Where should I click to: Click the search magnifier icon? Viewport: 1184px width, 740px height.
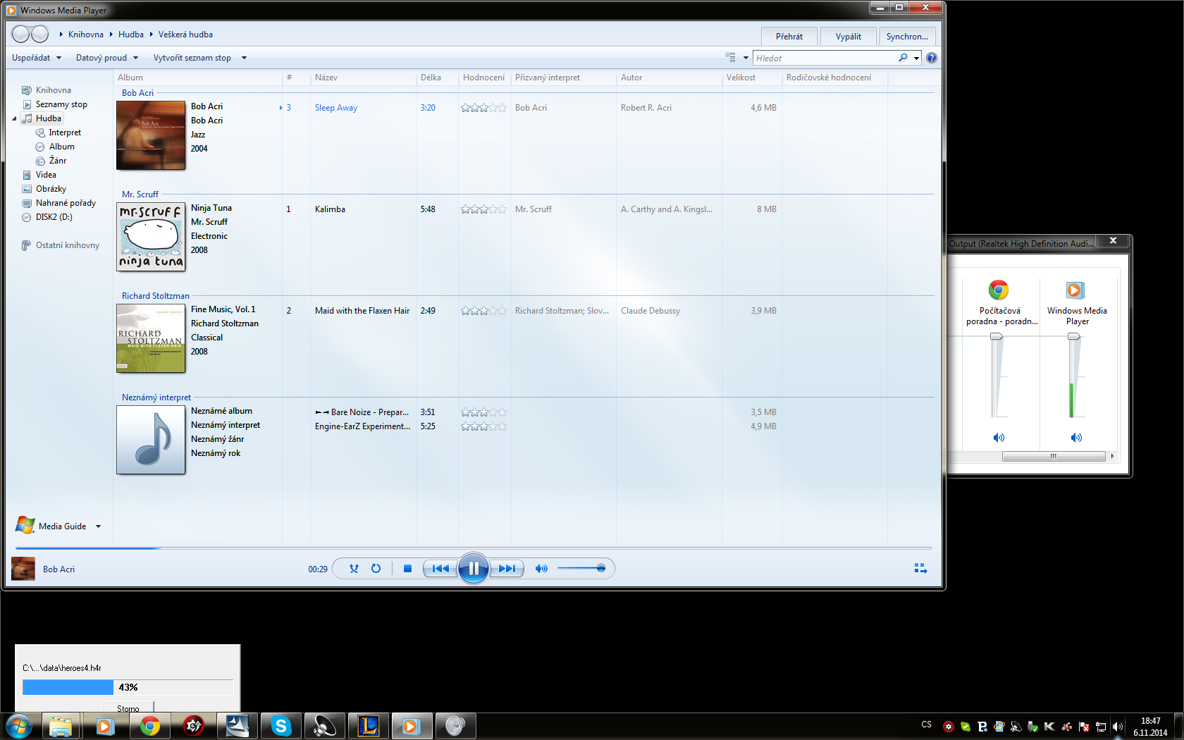903,58
